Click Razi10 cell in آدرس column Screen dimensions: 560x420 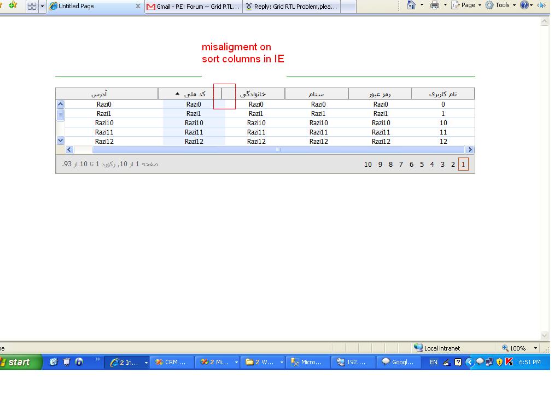click(104, 123)
